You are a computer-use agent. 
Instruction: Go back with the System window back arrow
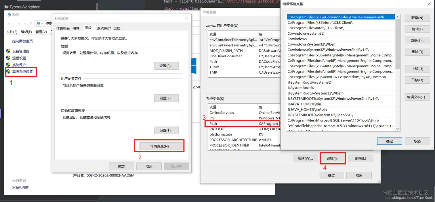pos(9,24)
